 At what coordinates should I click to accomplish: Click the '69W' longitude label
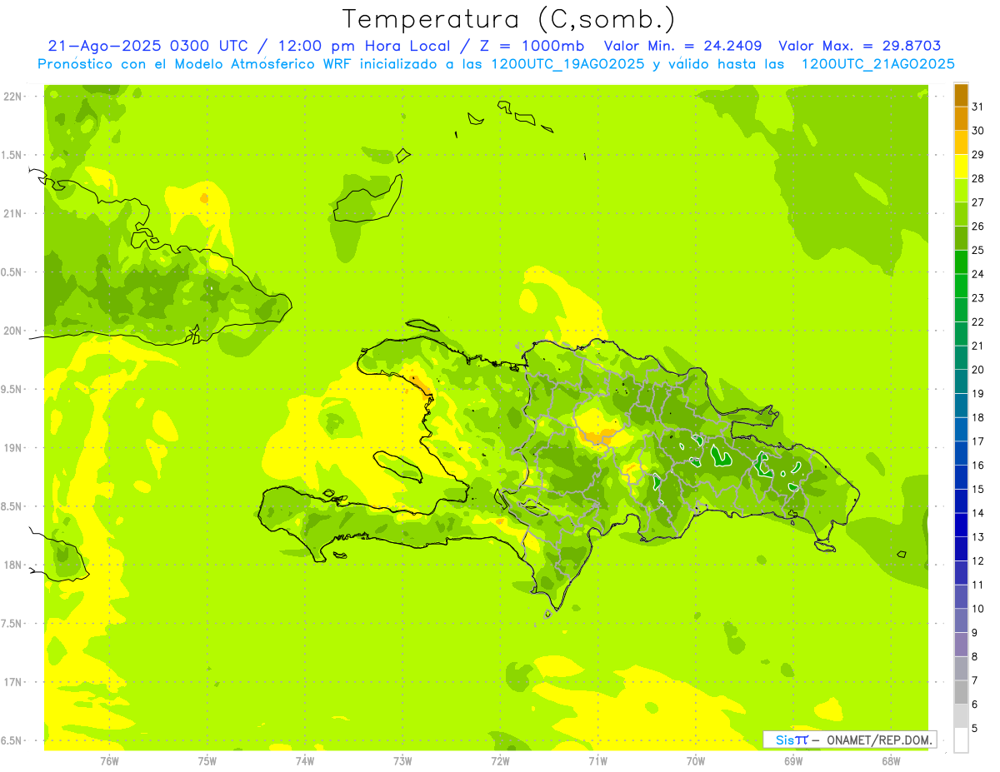point(793,760)
